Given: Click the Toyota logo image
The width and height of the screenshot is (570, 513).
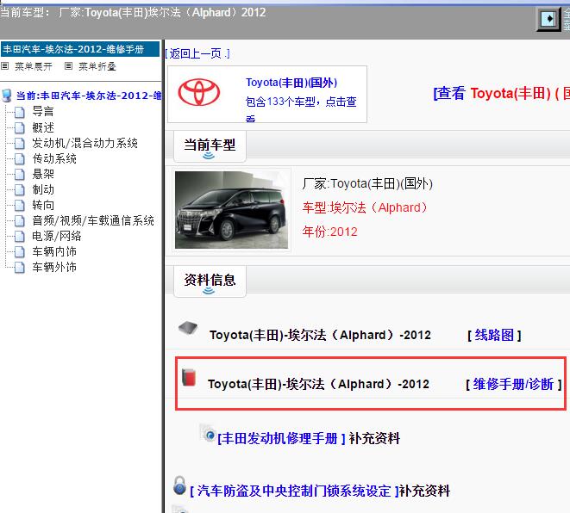Looking at the screenshot, I should [x=199, y=92].
